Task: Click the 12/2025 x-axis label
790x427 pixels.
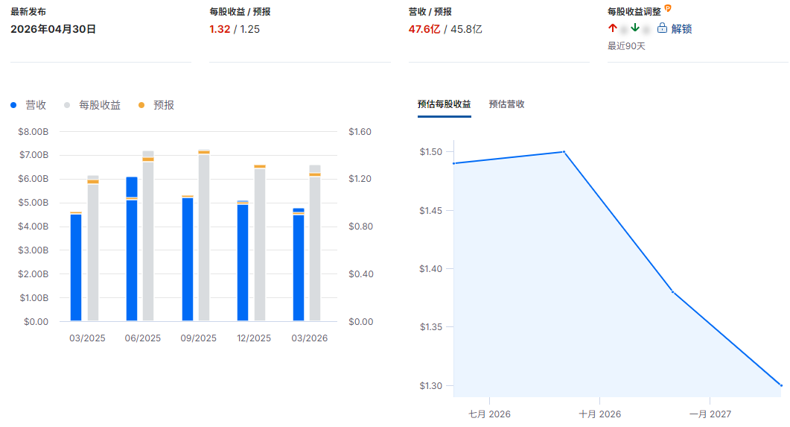Action: (254, 338)
